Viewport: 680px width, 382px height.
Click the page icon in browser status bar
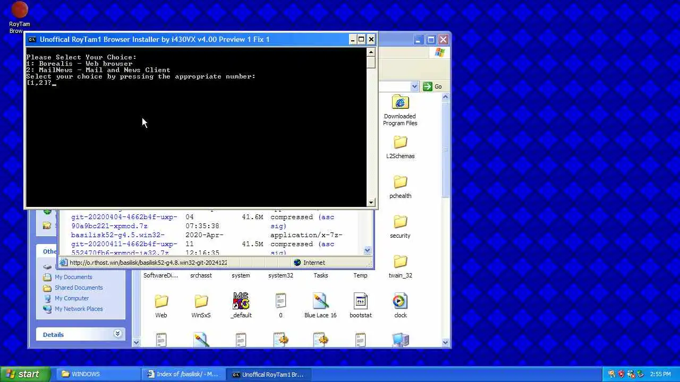point(64,263)
